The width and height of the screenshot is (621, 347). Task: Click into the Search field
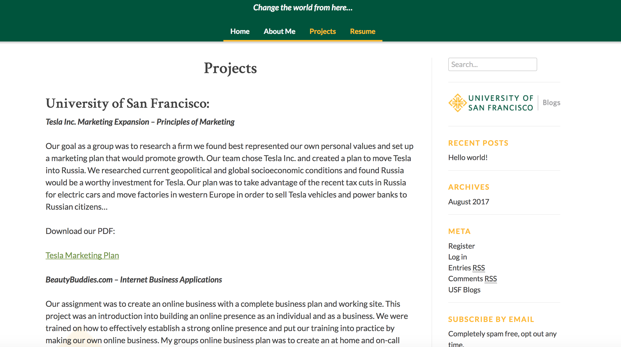[493, 64]
